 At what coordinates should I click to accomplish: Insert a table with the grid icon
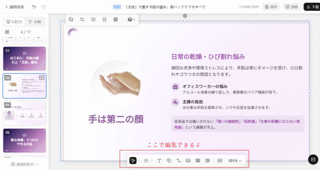[198, 161]
